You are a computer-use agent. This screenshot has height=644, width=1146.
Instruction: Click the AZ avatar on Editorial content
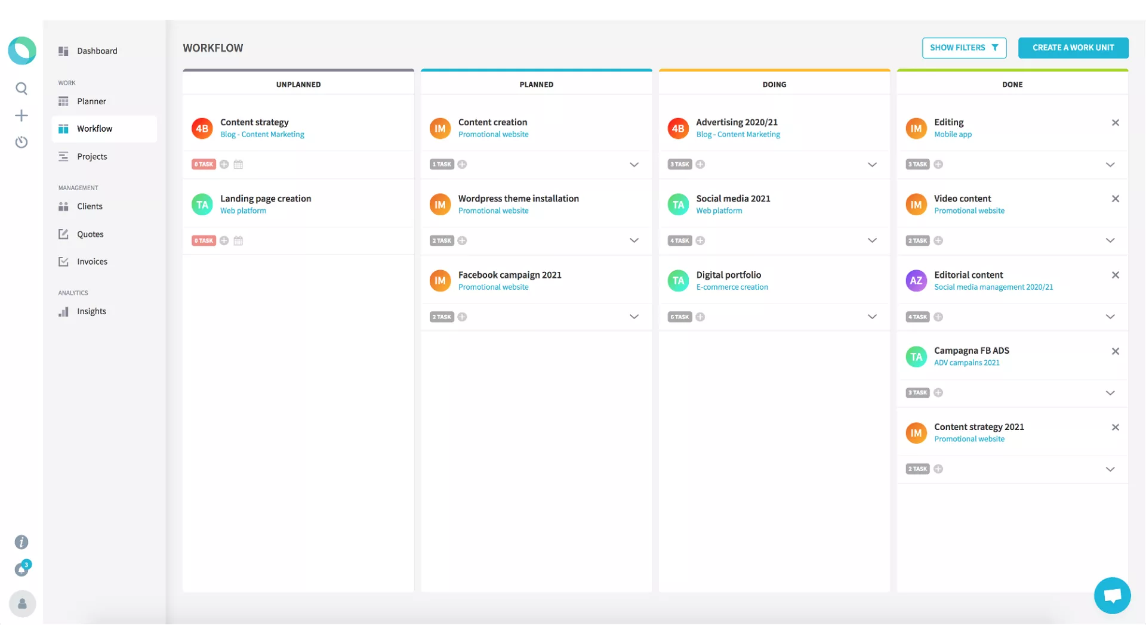click(x=916, y=281)
